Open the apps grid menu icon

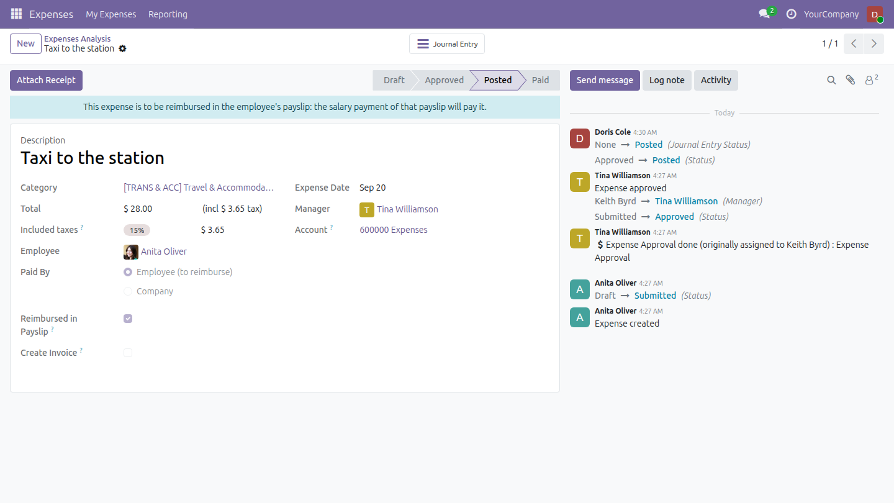tap(16, 14)
